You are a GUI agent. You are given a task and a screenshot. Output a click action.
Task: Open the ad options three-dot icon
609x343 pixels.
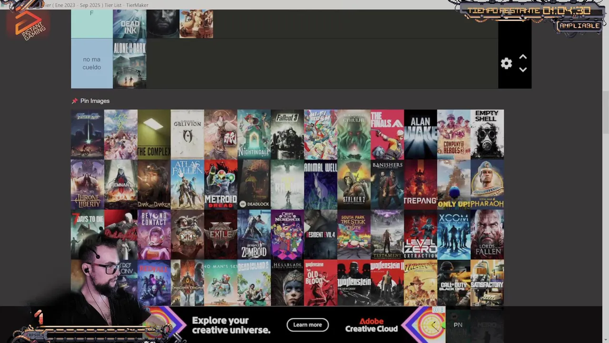click(x=442, y=310)
